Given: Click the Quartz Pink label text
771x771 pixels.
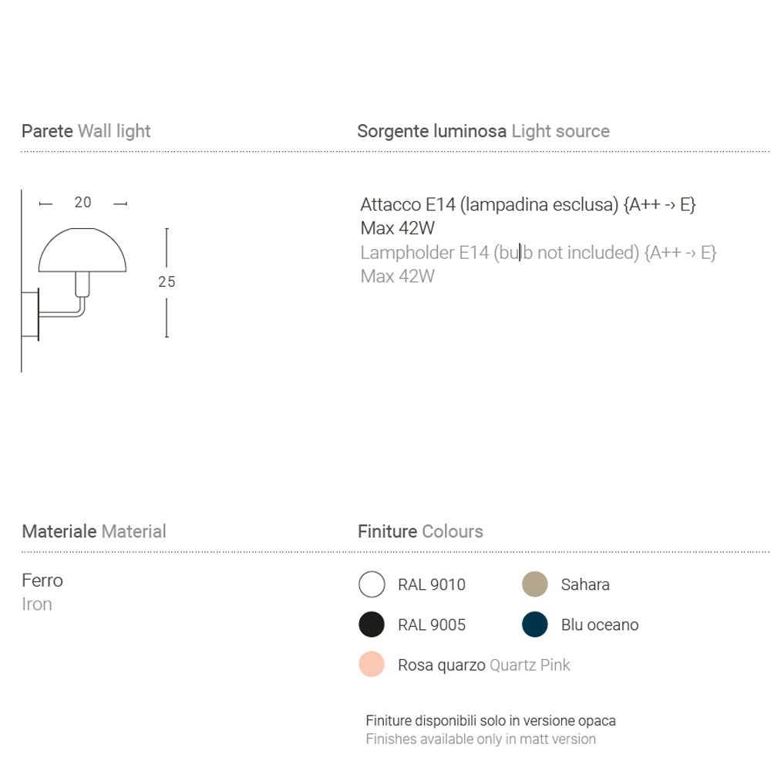Looking at the screenshot, I should (530, 665).
